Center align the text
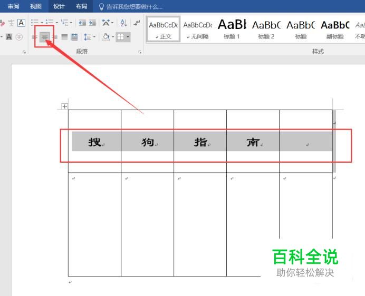Image resolution: width=365 pixels, height=296 pixels. pyautogui.click(x=44, y=37)
